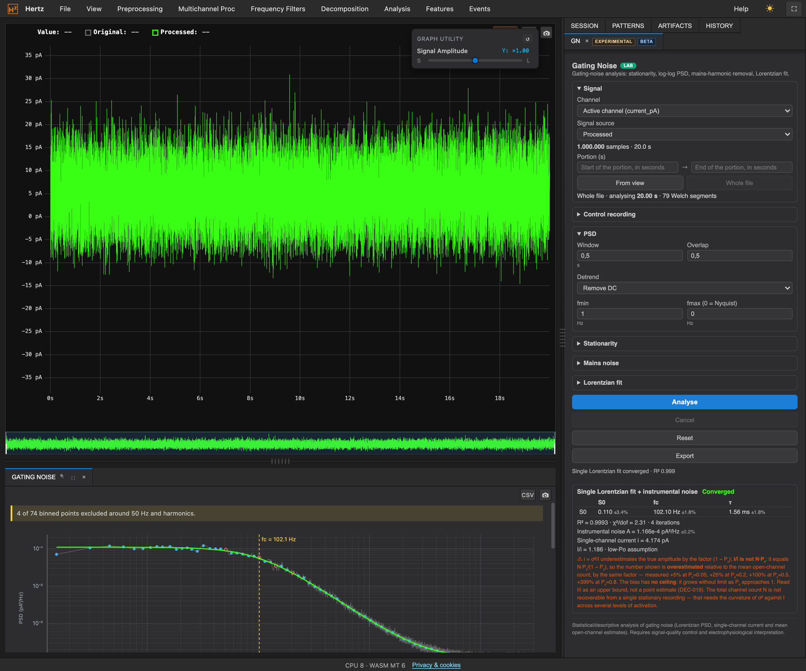The image size is (806, 671).
Task: Expand the Control recording section
Action: (x=684, y=214)
